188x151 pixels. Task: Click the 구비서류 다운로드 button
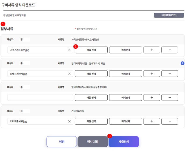(x=169, y=15)
